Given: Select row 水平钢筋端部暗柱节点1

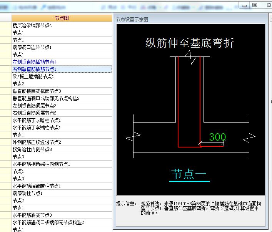Looking at the screenshot, I should tap(62, 186).
